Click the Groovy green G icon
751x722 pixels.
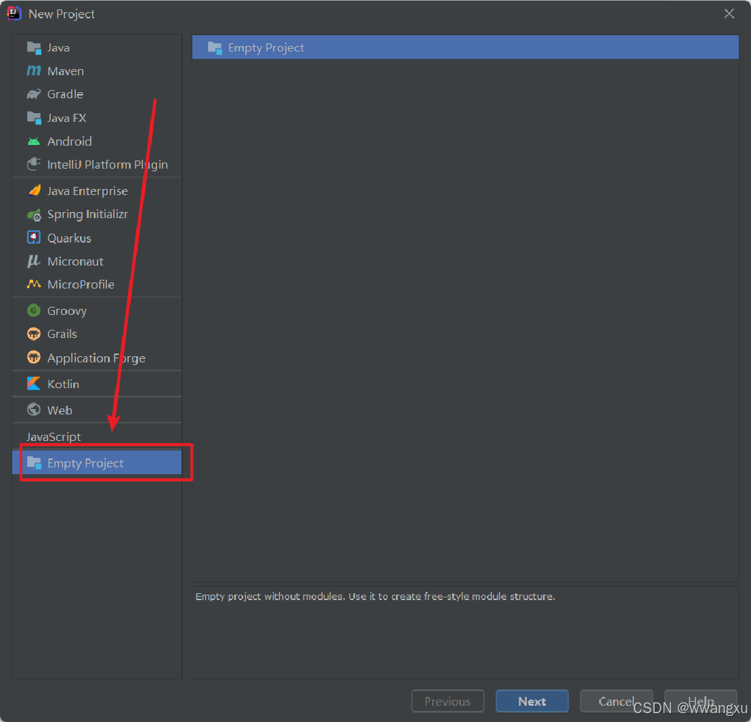point(34,310)
